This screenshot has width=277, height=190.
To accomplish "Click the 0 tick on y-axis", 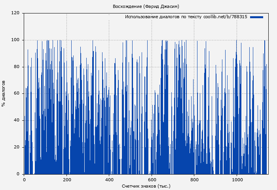I will click(18, 174).
